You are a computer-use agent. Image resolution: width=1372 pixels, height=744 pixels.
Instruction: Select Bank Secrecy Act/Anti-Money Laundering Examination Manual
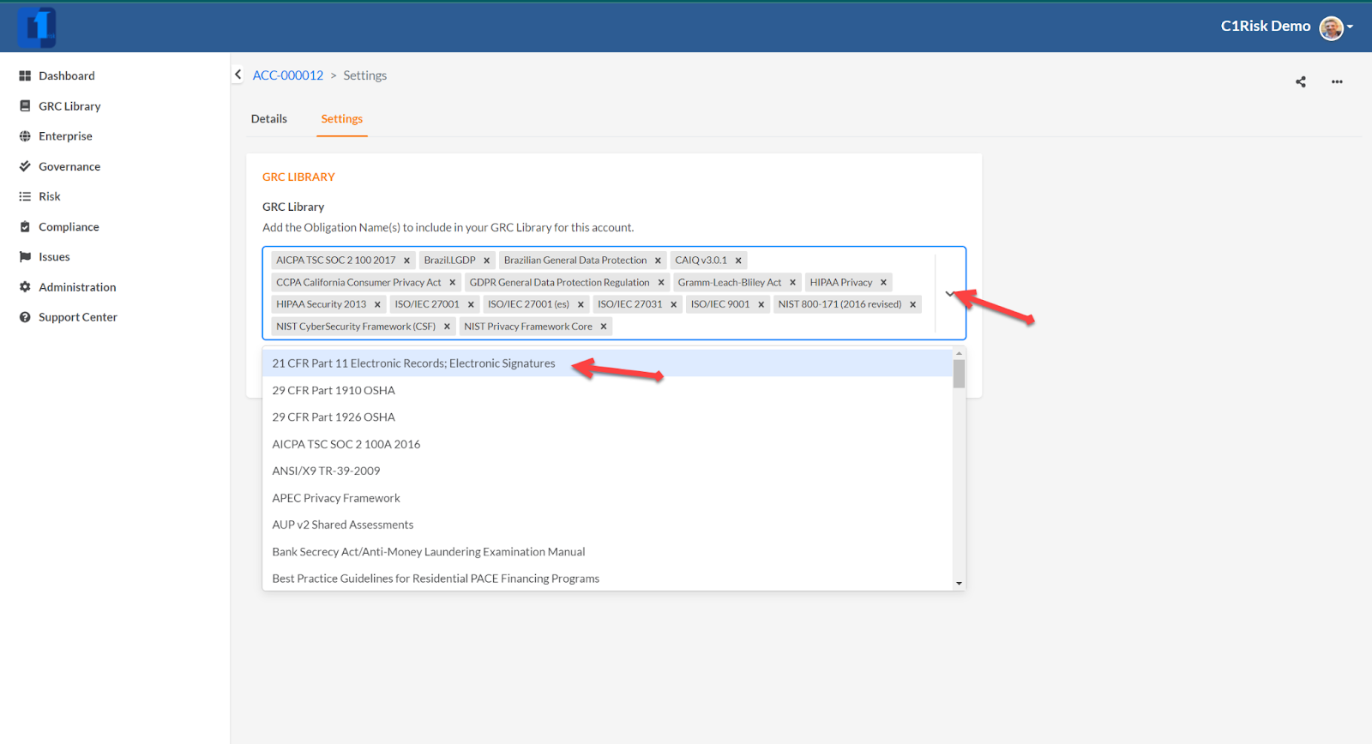click(x=607, y=552)
